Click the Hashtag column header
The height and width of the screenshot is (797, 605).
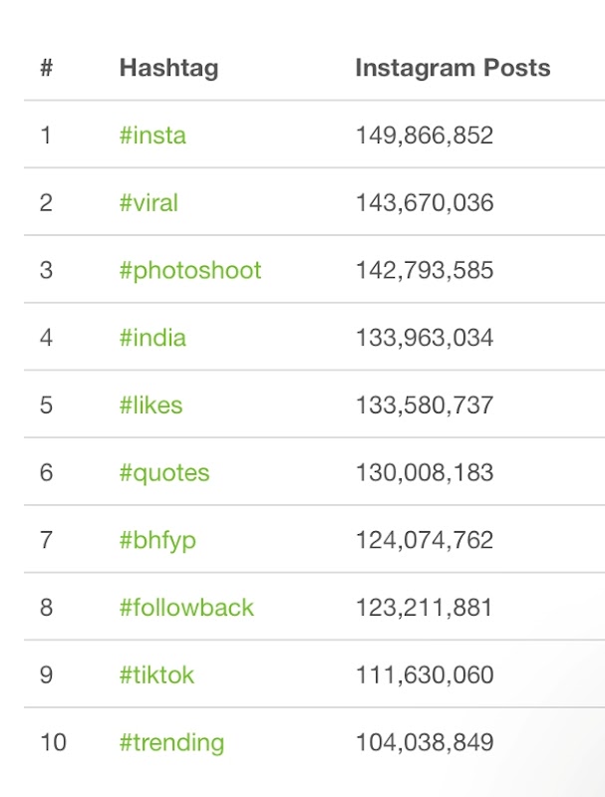click(x=168, y=69)
